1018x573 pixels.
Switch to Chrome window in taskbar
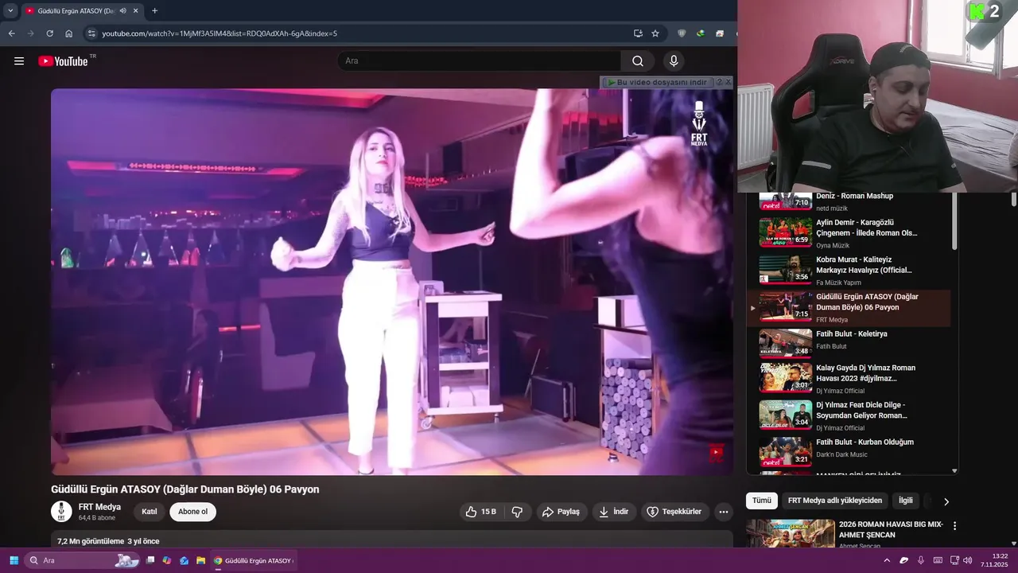254,560
